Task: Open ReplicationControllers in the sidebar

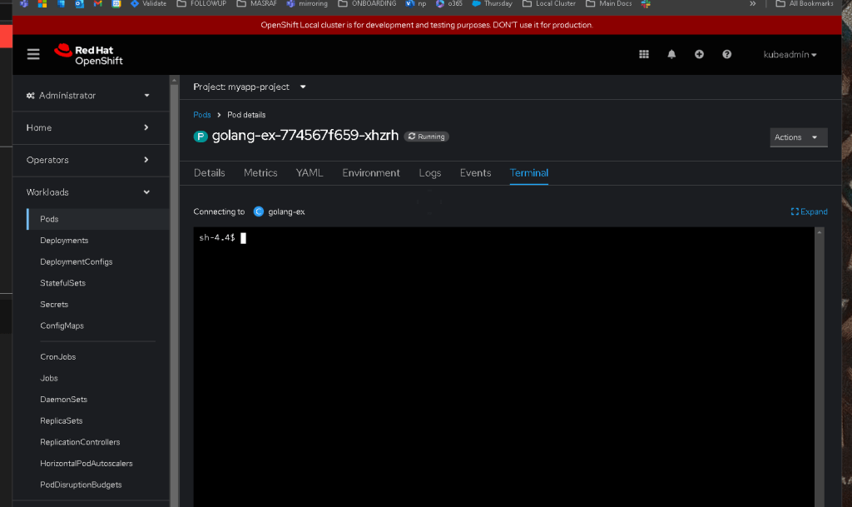Action: tap(80, 442)
